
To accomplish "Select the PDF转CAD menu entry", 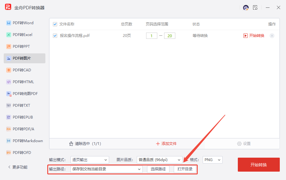I will coord(25,70).
